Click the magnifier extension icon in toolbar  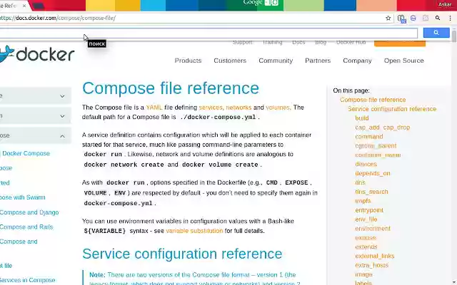(x=438, y=18)
